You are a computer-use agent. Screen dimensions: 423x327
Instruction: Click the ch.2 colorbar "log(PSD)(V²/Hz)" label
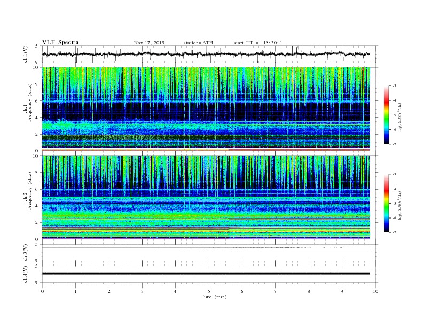[x=399, y=205]
